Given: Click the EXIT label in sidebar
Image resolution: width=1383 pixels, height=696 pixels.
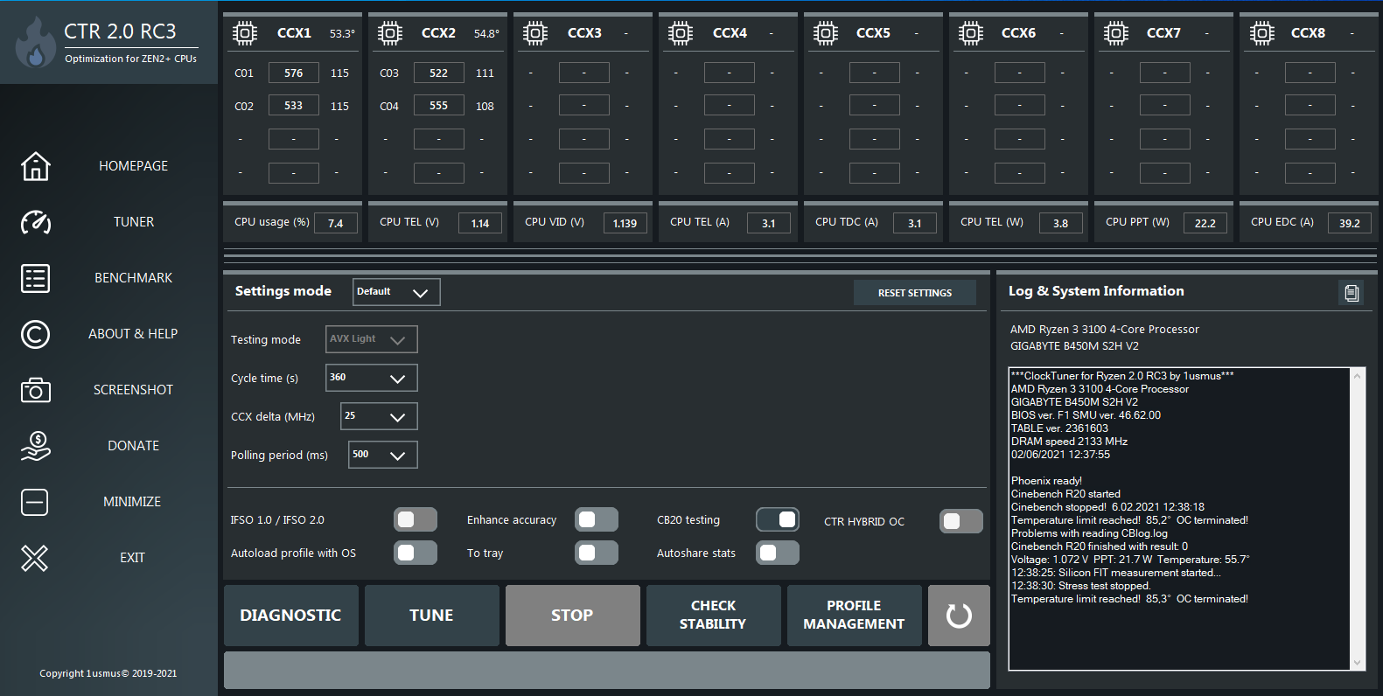Looking at the screenshot, I should 133,558.
